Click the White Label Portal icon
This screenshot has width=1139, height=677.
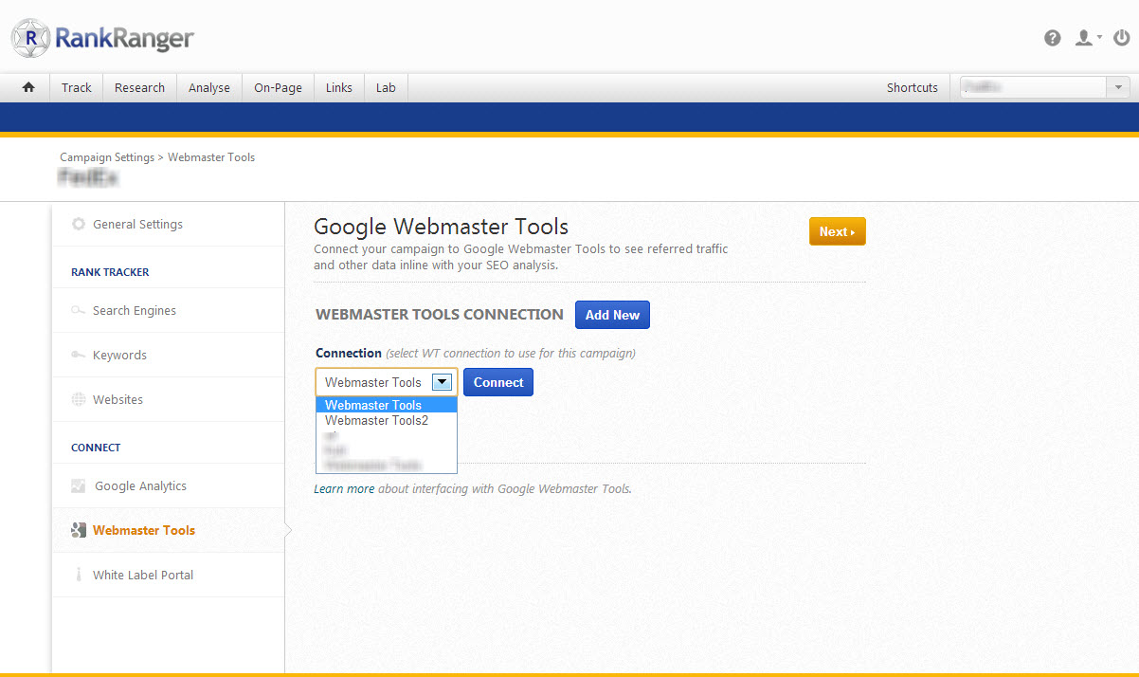click(79, 576)
